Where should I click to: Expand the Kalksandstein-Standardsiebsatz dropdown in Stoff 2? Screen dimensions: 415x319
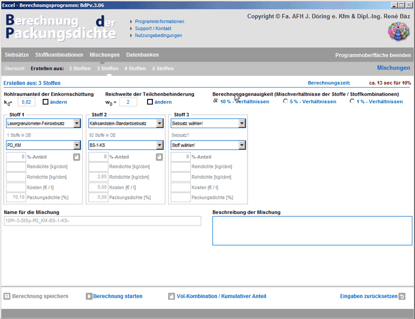159,124
